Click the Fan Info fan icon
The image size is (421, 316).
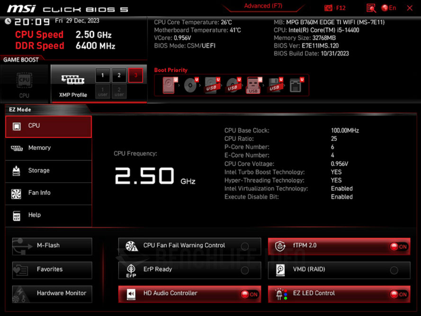[x=16, y=194]
